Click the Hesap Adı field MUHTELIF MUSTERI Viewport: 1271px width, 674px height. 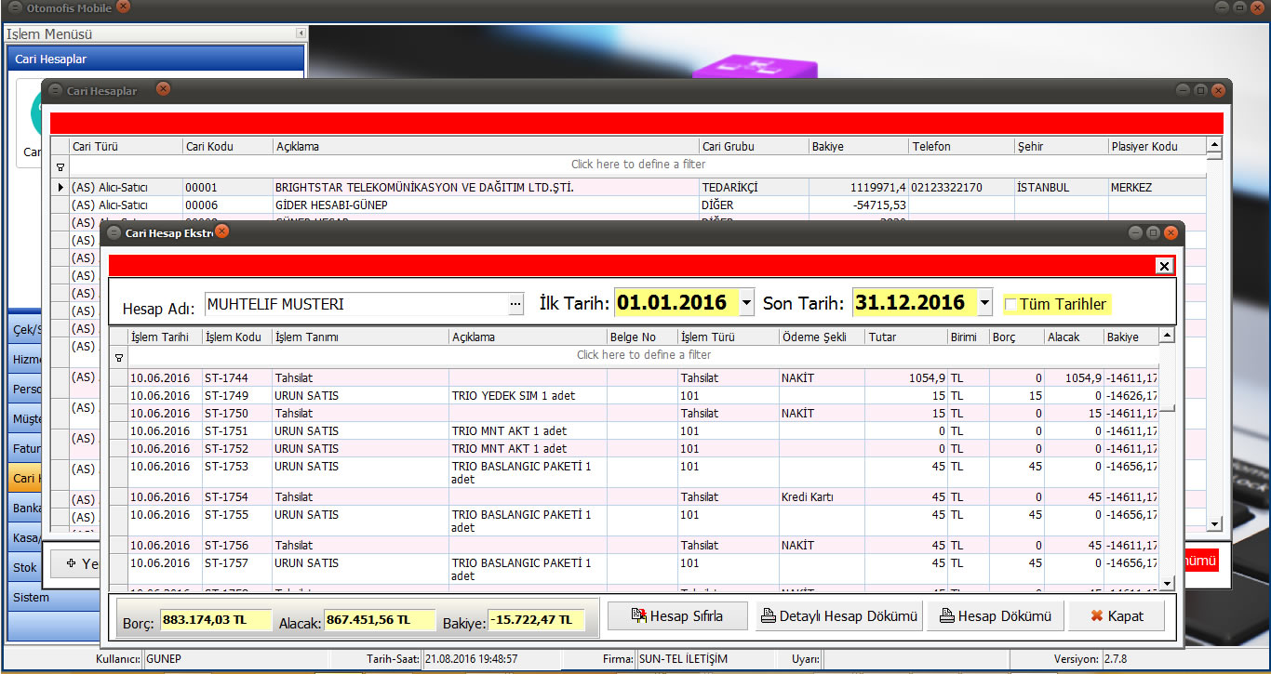coord(355,303)
